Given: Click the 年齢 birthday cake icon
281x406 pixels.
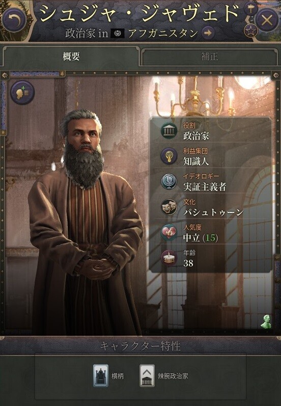Looking at the screenshot, I should [169, 258].
